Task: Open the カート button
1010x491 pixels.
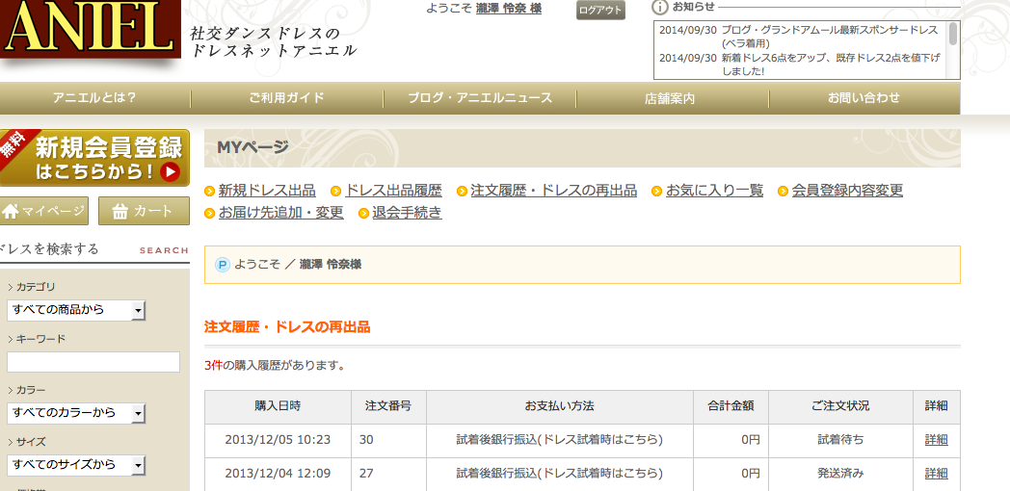Action: click(x=145, y=211)
